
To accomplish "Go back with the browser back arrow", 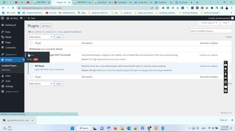I will click(3, 8).
